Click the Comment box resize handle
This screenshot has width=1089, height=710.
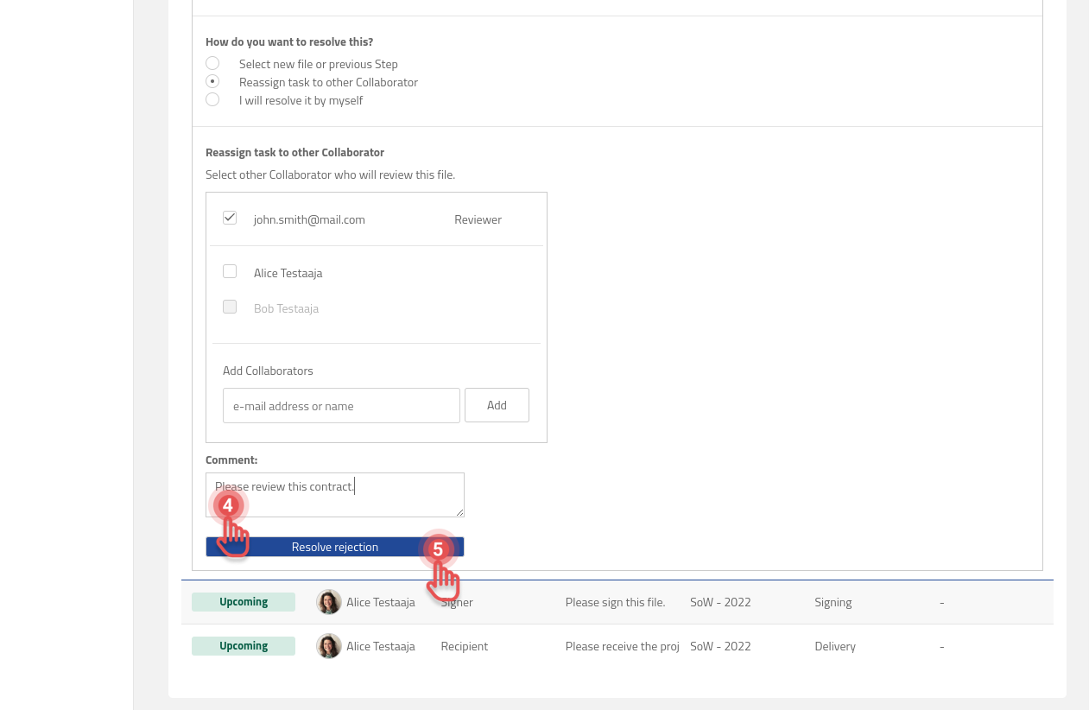[459, 512]
